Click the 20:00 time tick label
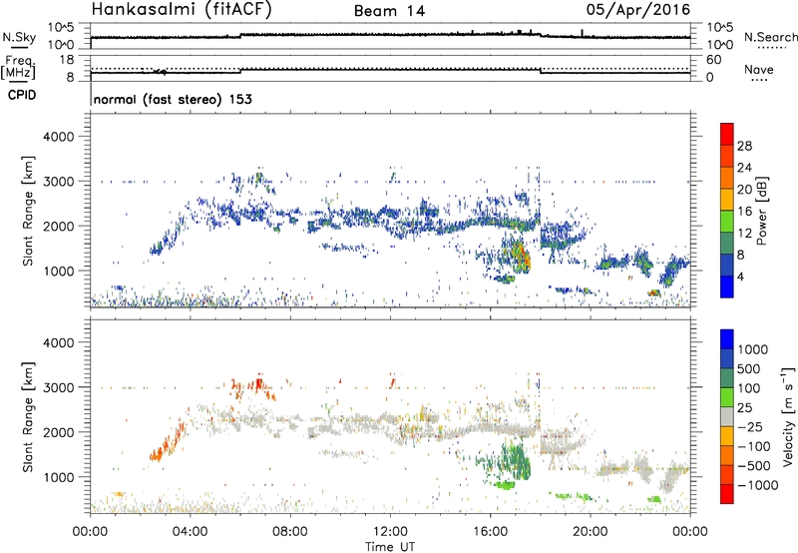Image resolution: width=798 pixels, height=553 pixels. (x=591, y=532)
